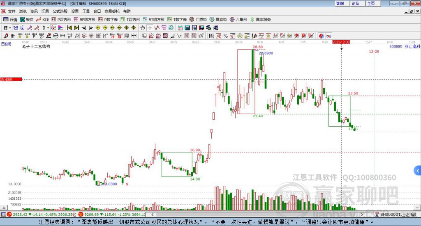Open the 设置 menu

tap(75, 11)
